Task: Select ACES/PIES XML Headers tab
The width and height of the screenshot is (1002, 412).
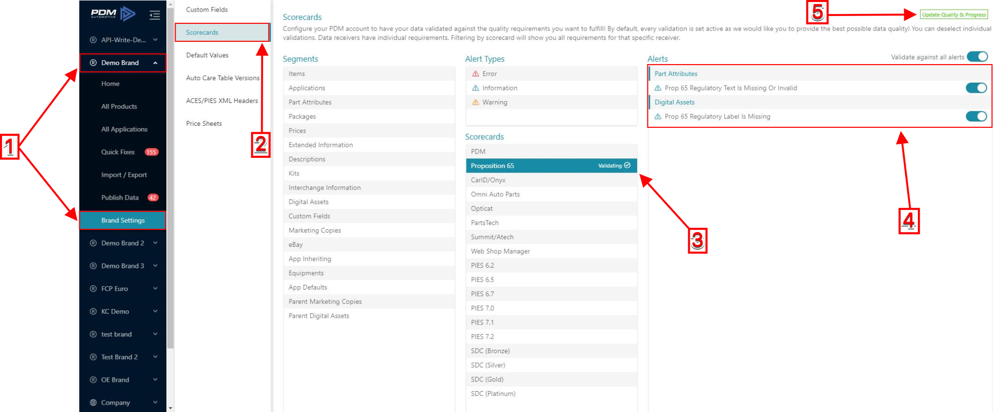Action: 222,101
